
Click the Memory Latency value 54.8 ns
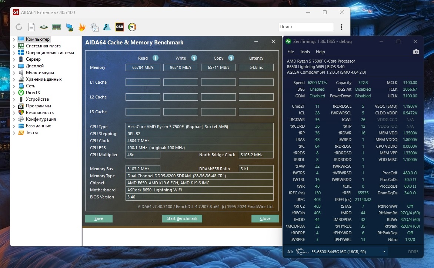(256, 67)
